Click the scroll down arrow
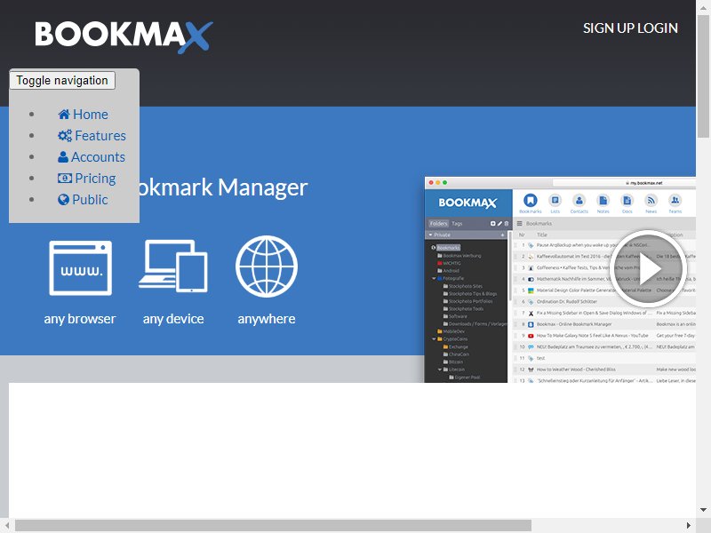The width and height of the screenshot is (711, 533). coord(703,510)
